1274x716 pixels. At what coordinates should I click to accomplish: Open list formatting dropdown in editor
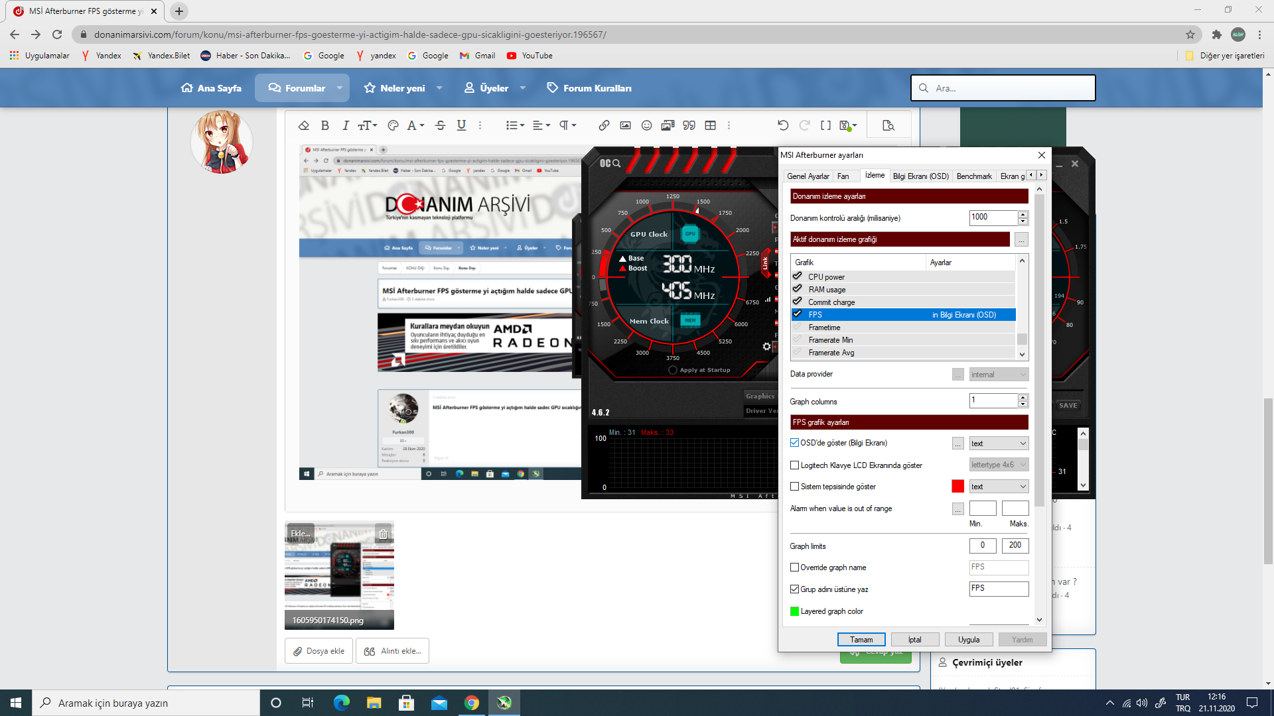pyautogui.click(x=515, y=125)
